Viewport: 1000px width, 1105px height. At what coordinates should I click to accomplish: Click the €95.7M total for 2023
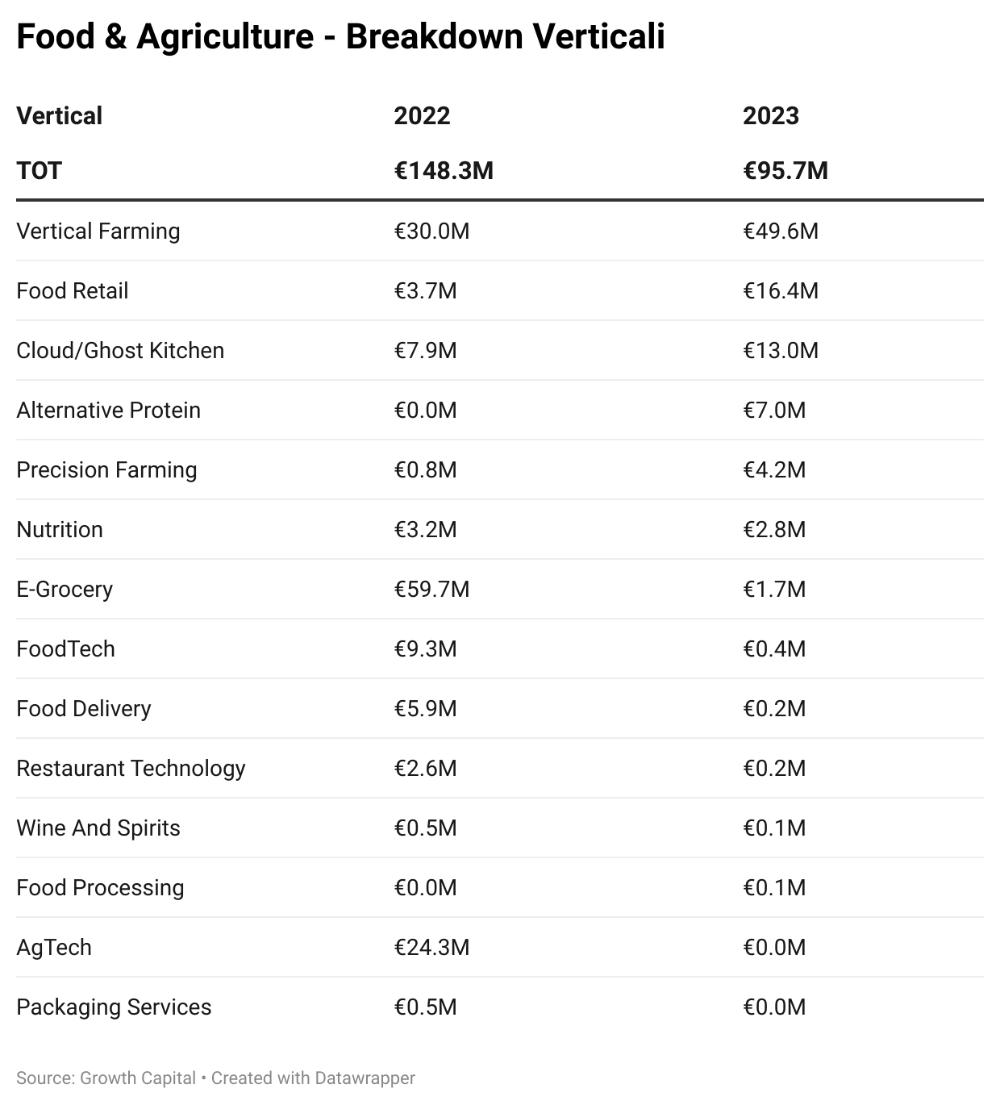pyautogui.click(x=785, y=171)
